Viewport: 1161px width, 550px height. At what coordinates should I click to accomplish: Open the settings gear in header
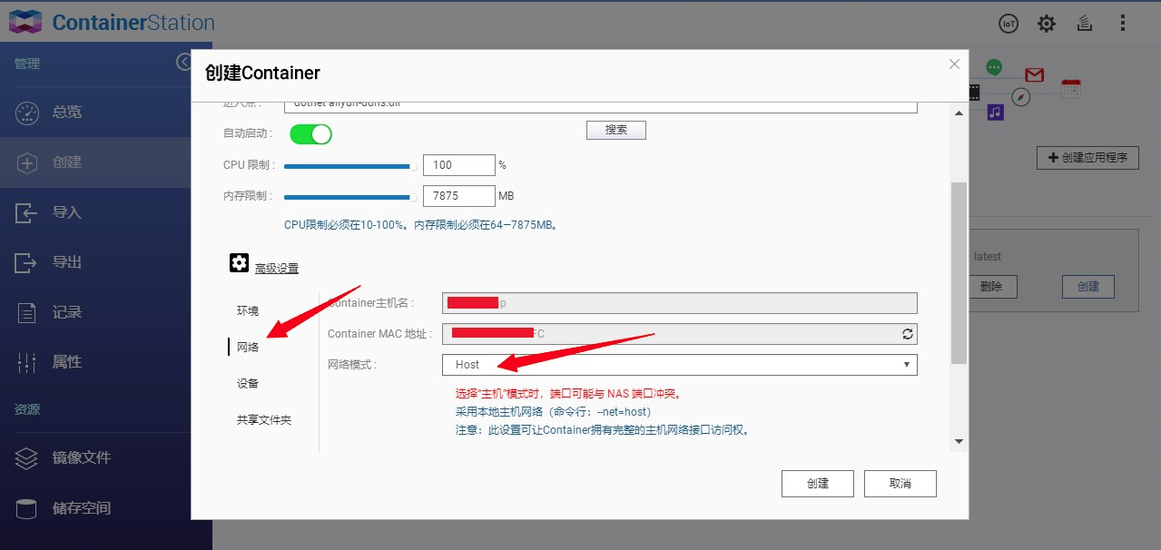click(x=1047, y=25)
